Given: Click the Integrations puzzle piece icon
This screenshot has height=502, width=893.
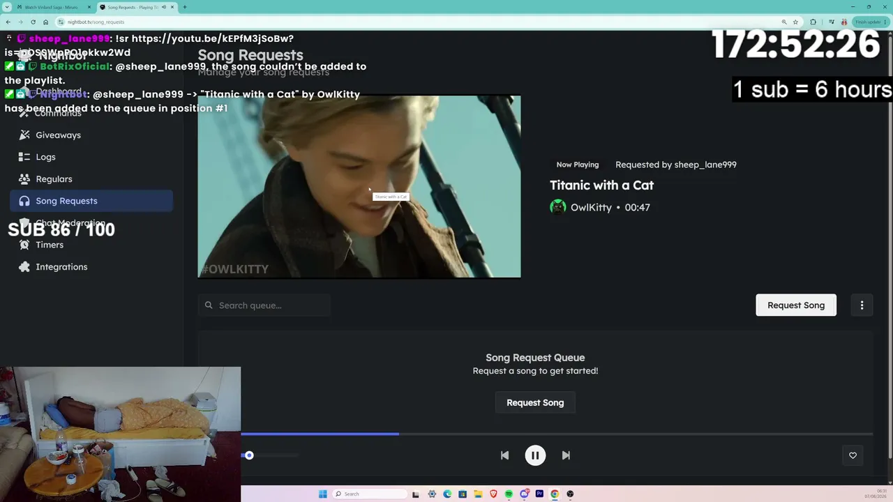Looking at the screenshot, I should tap(24, 267).
